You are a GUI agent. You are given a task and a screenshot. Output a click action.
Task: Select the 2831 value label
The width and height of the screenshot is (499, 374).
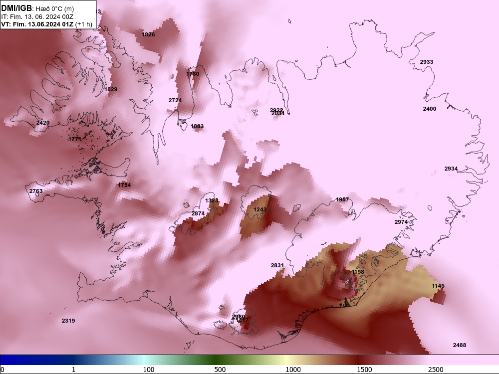point(277,265)
